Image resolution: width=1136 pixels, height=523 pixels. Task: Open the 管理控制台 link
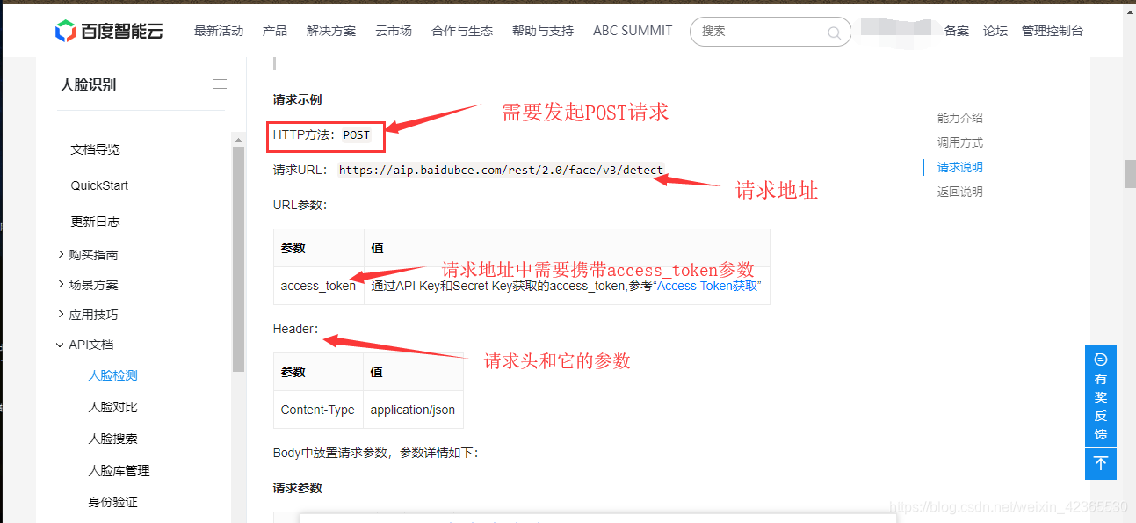click(1053, 31)
